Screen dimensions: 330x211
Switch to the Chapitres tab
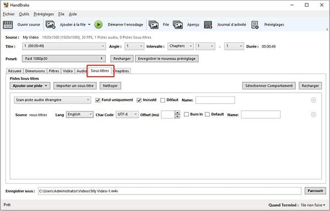122,71
